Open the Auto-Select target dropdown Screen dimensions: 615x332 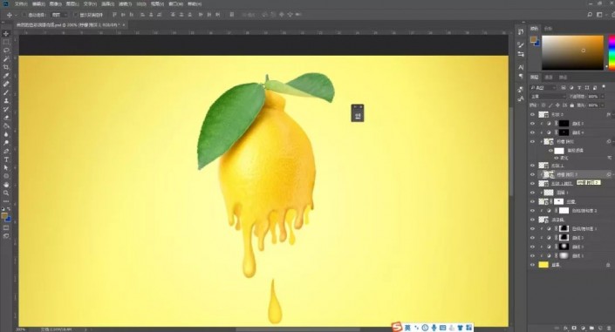tap(59, 15)
